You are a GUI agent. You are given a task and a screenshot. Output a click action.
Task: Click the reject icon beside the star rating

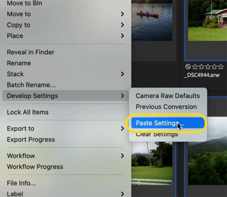coord(188,67)
